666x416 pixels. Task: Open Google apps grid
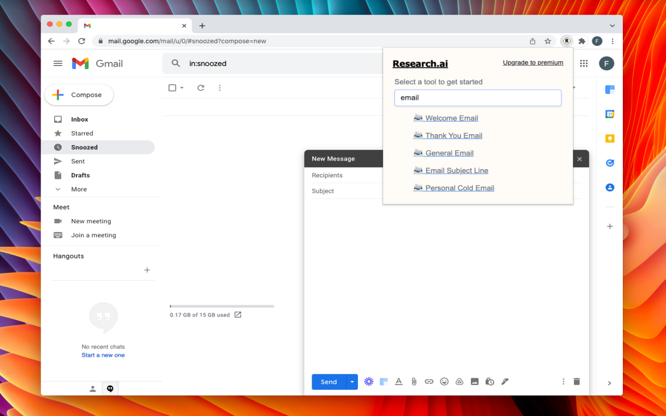pyautogui.click(x=584, y=63)
